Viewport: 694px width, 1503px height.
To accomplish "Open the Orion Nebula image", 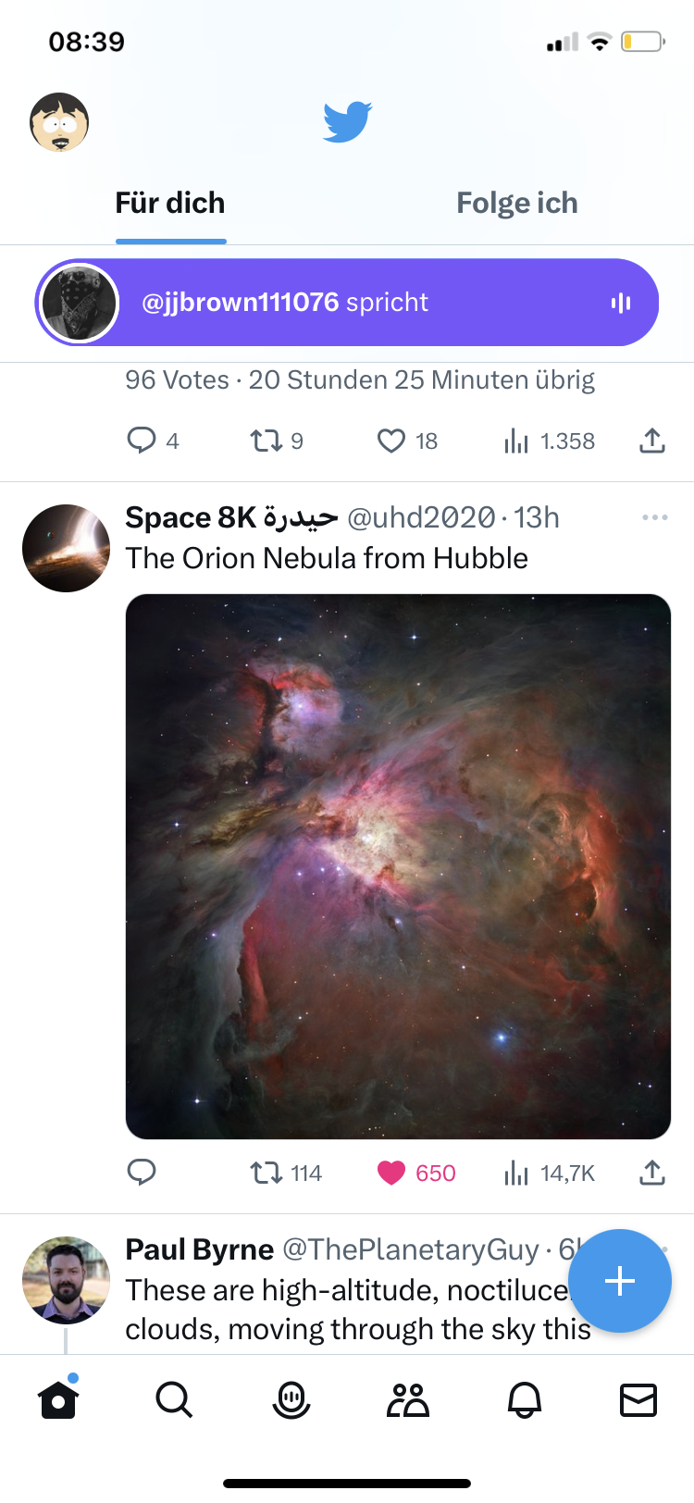I will click(398, 866).
